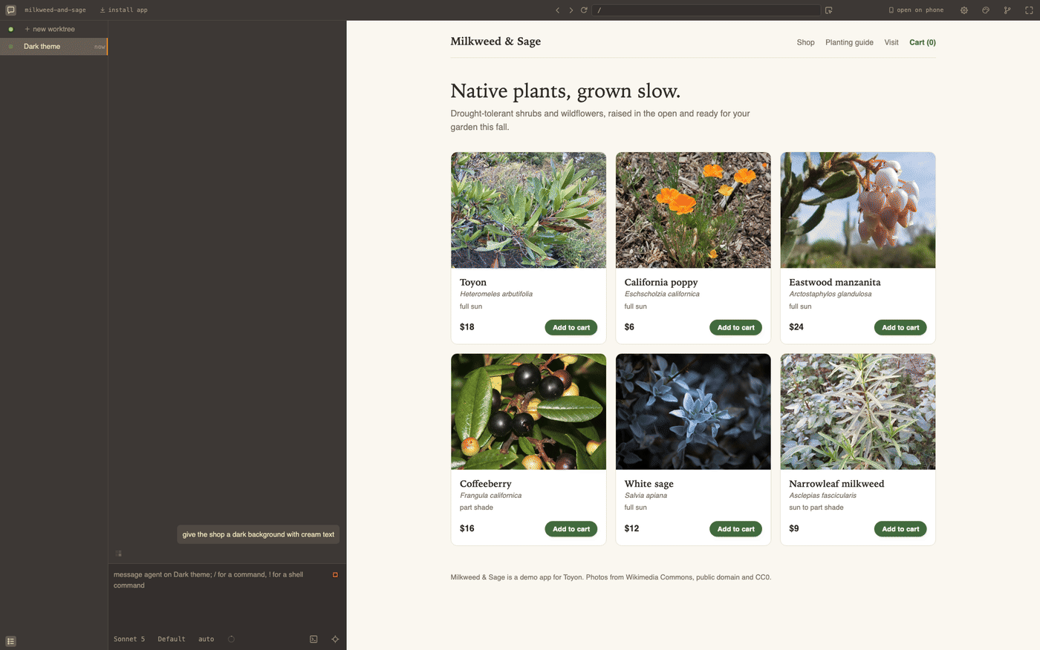
Task: Add Toyon to cart
Action: pyautogui.click(x=571, y=327)
